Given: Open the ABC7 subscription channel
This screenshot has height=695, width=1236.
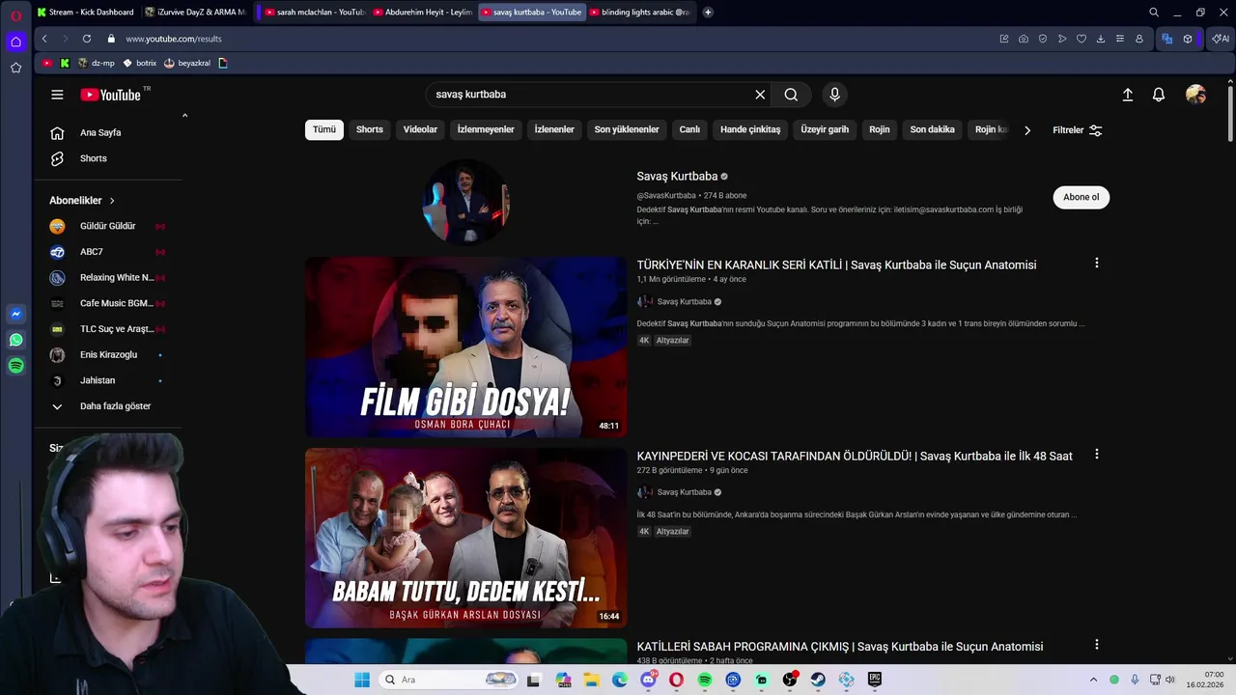Looking at the screenshot, I should 108,252.
